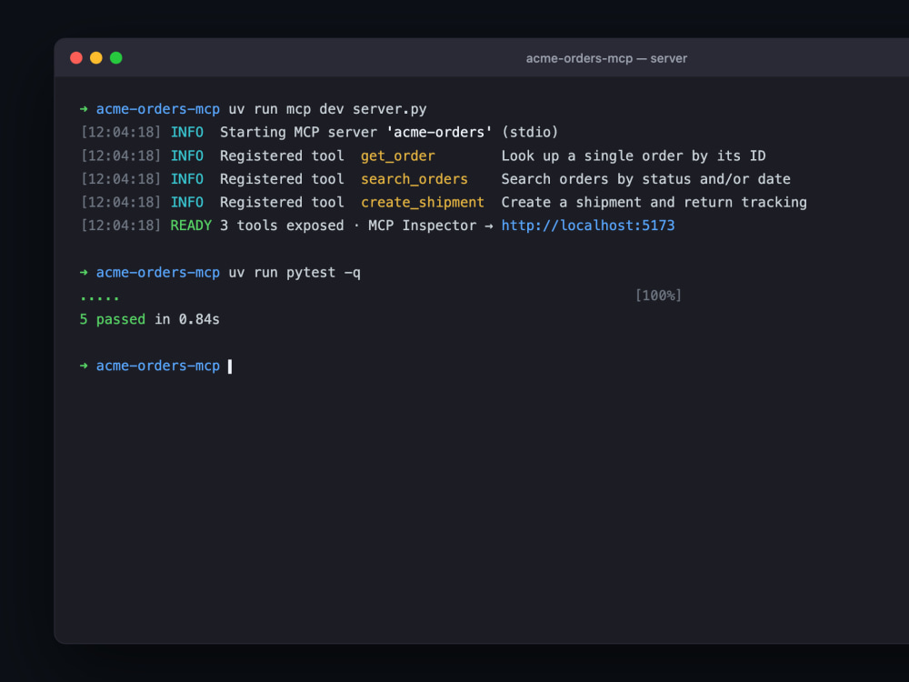909x682 pixels.
Task: Click the green zoom window button
Action: tap(116, 58)
